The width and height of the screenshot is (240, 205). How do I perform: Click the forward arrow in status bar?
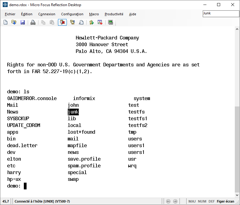(175, 201)
